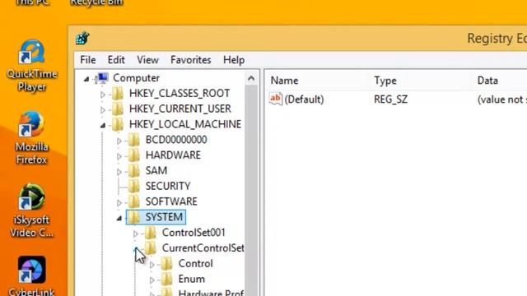This screenshot has height=296, width=527.
Task: Collapse the SYSTEM key
Action: click(x=119, y=219)
